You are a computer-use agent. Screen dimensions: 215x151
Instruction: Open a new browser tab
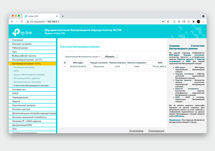click(63, 16)
